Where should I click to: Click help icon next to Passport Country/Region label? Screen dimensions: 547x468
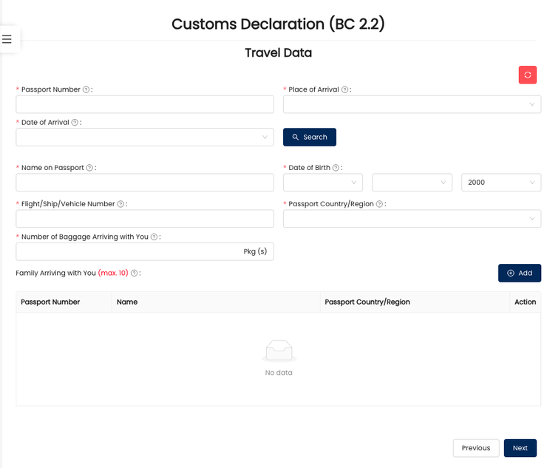(380, 204)
